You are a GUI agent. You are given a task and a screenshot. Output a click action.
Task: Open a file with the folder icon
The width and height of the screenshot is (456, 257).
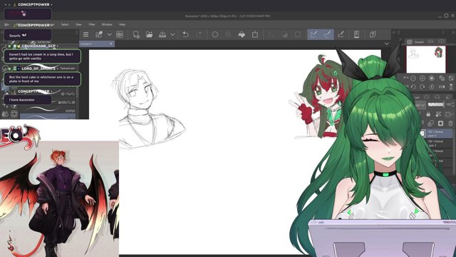pyautogui.click(x=149, y=35)
